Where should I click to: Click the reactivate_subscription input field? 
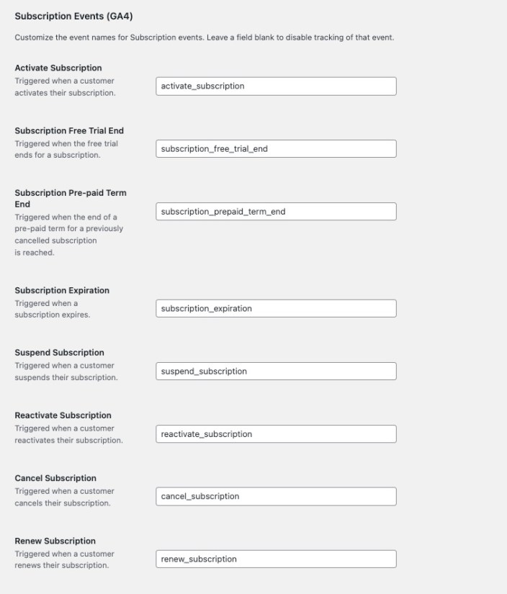[x=276, y=433]
